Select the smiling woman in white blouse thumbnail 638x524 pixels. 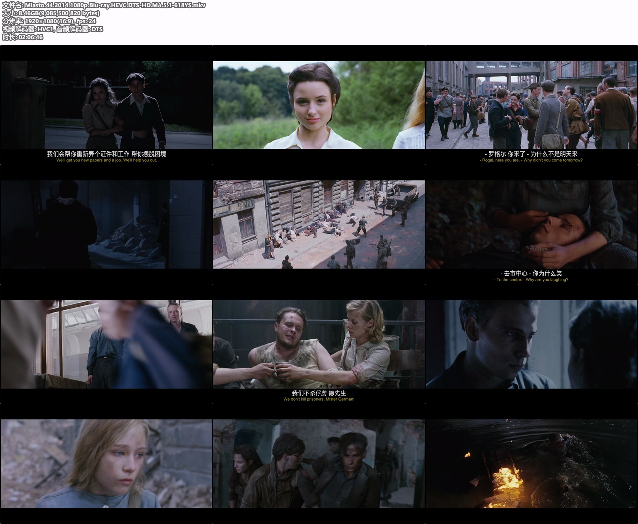319,105
